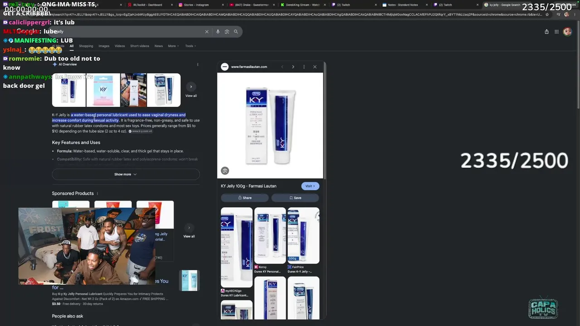This screenshot has height=326, width=580.
Task: Open myAEON2go Durex KY Lubricant image
Action: pyautogui.click(x=237, y=248)
